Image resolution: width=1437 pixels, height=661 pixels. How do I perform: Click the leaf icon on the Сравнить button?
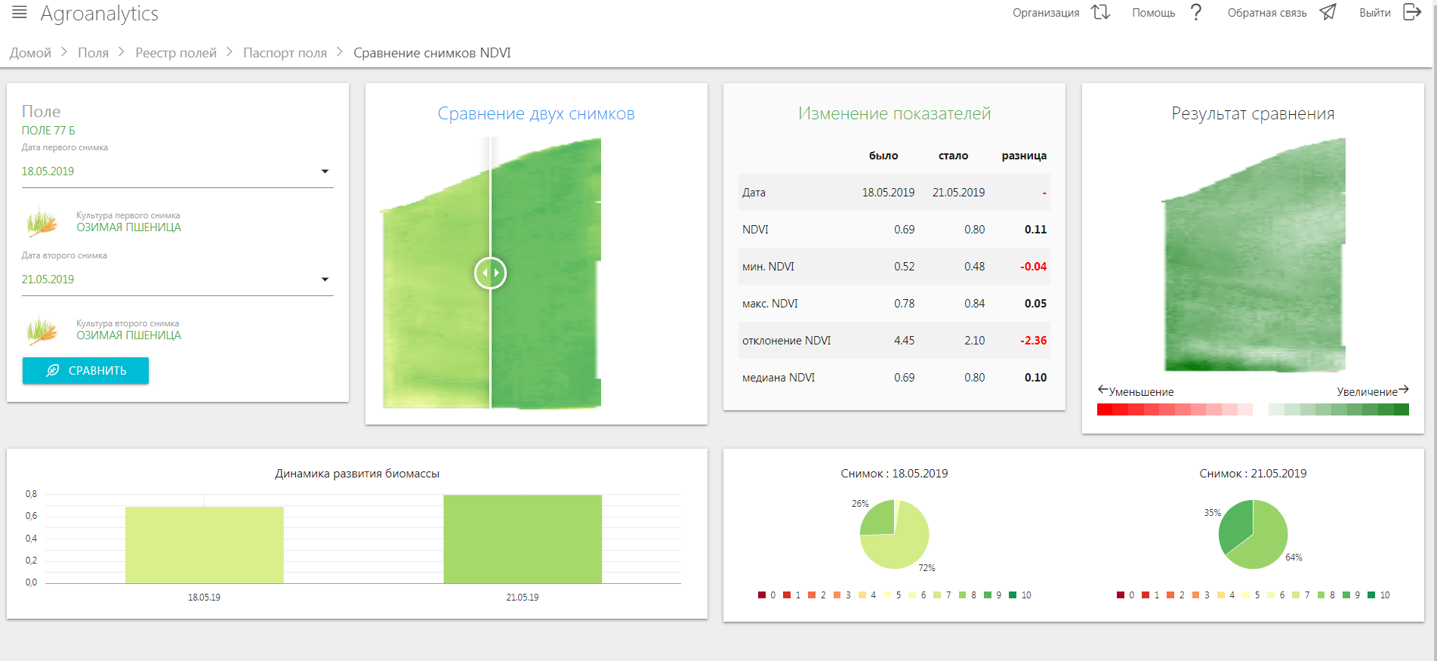pyautogui.click(x=53, y=370)
